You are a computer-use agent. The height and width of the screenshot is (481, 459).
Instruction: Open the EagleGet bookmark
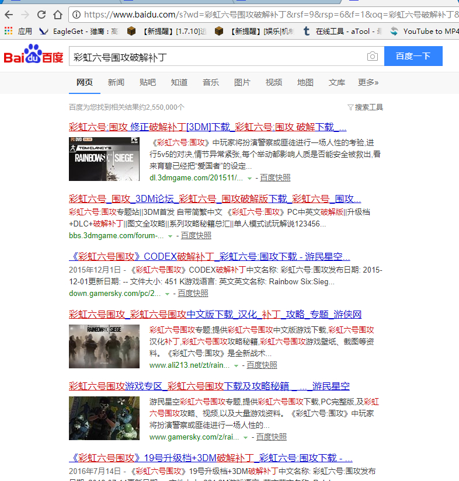tap(79, 31)
